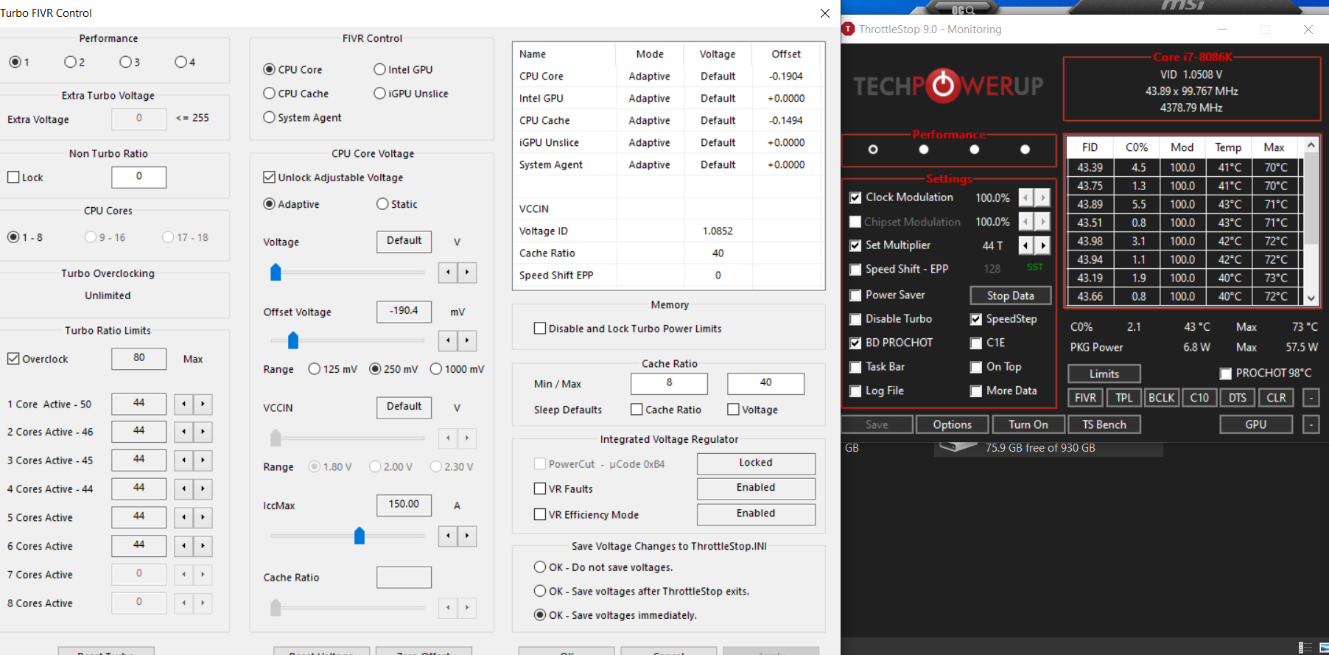
Task: Click the VR Faults Enabled button
Action: (x=756, y=488)
